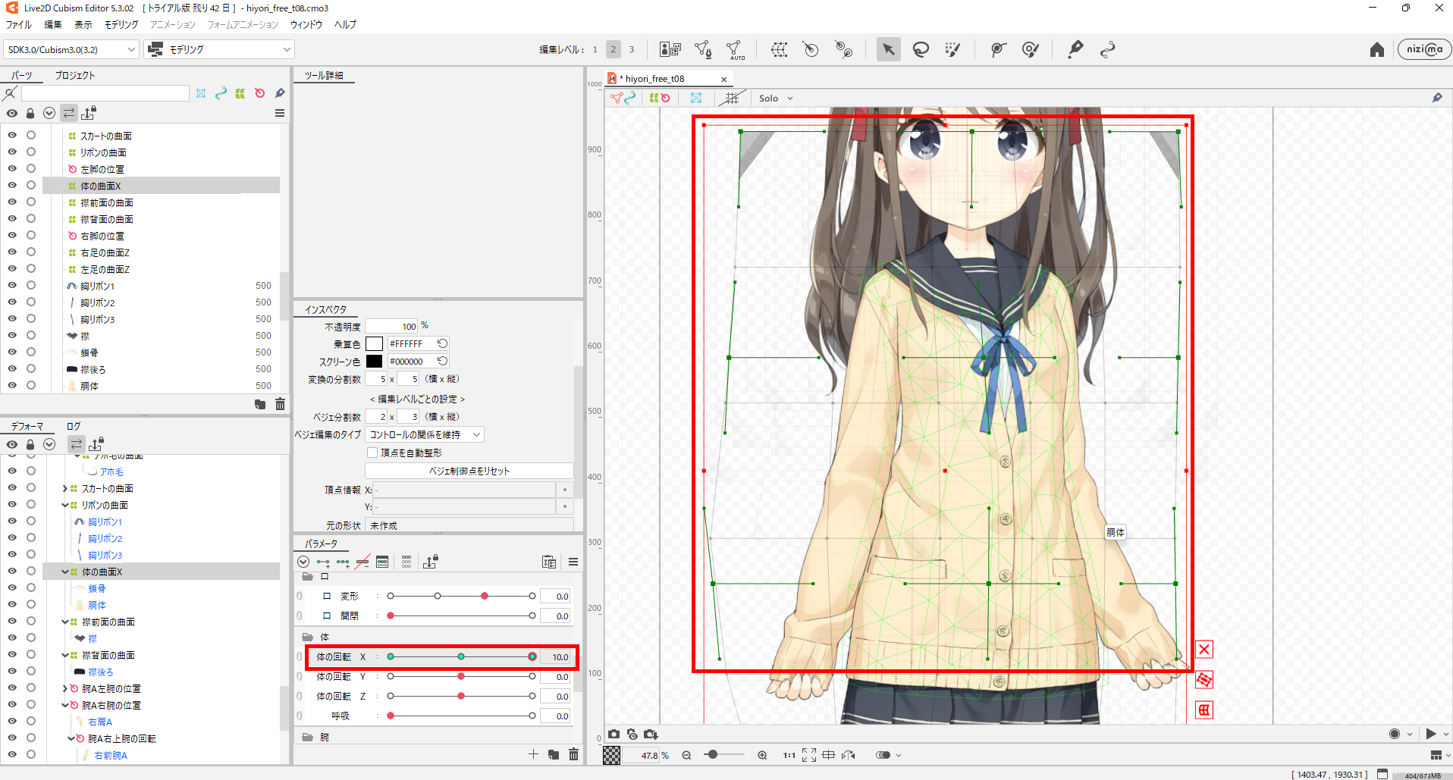Toggle visibility of 襟 part row
The height and width of the screenshot is (780, 1453).
[12, 335]
